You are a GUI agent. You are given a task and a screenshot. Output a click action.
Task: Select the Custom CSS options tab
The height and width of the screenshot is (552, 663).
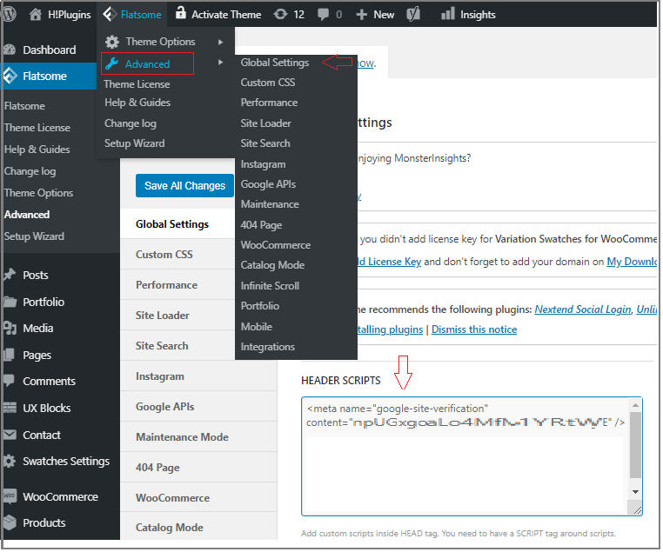177,255
